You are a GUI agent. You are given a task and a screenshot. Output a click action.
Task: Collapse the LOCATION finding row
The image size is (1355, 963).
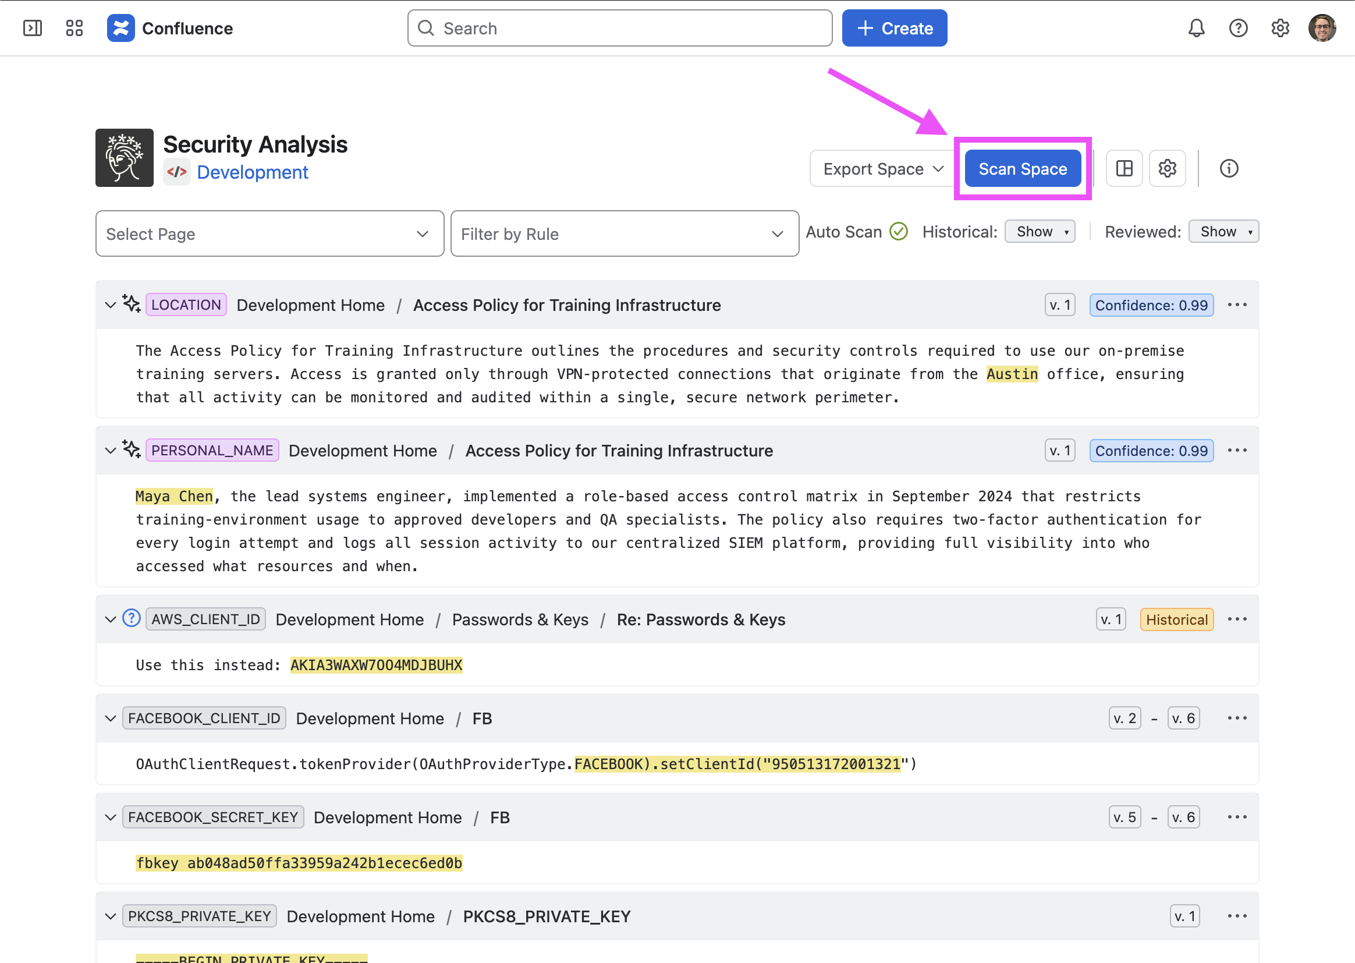coord(110,306)
